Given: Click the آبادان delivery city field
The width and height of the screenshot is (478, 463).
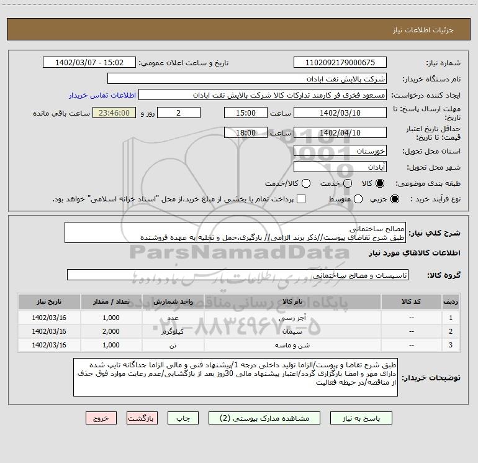Looking at the screenshot, I should 340,167.
